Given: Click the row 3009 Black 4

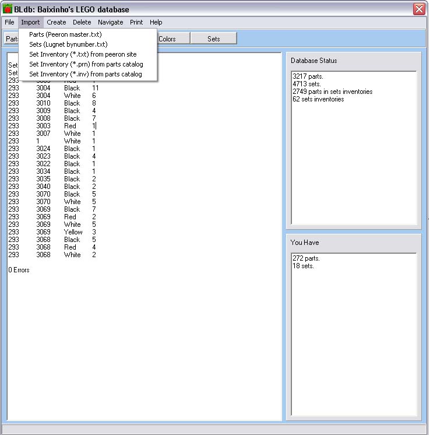Looking at the screenshot, I should 52,111.
